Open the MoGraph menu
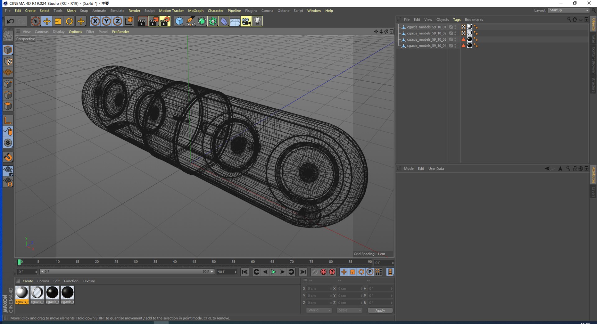597x324 pixels. click(196, 11)
